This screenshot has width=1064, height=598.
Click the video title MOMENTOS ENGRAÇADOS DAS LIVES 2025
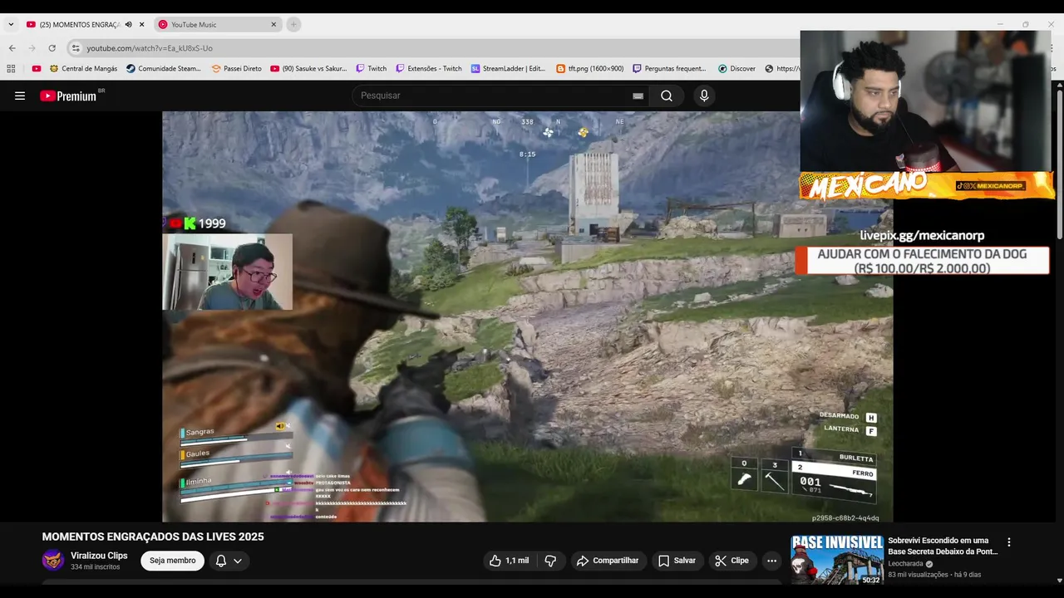[x=153, y=537]
